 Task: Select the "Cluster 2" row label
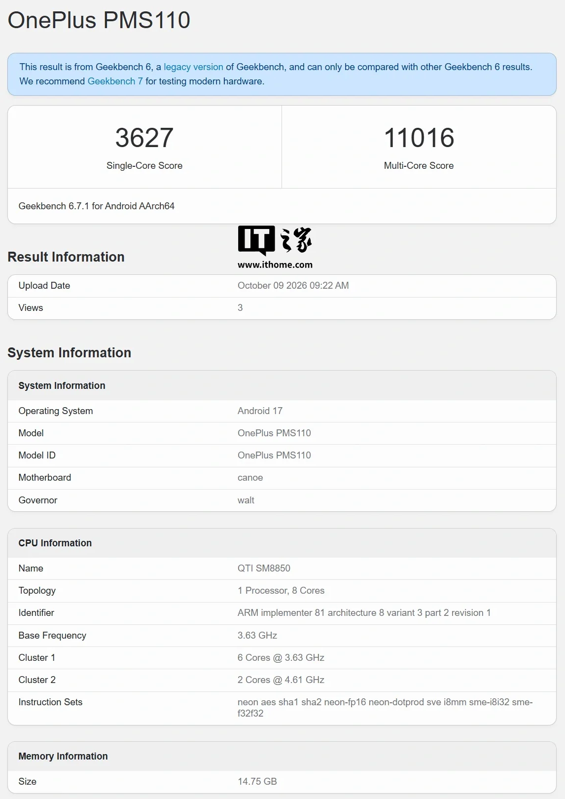click(37, 680)
